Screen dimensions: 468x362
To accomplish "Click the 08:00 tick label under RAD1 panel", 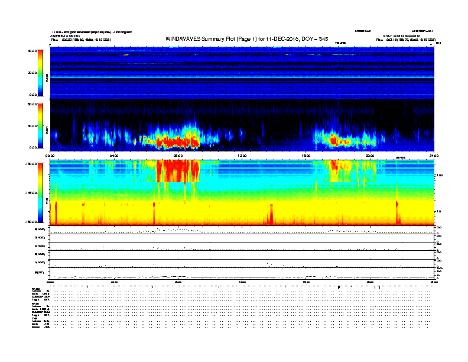I will (x=178, y=156).
